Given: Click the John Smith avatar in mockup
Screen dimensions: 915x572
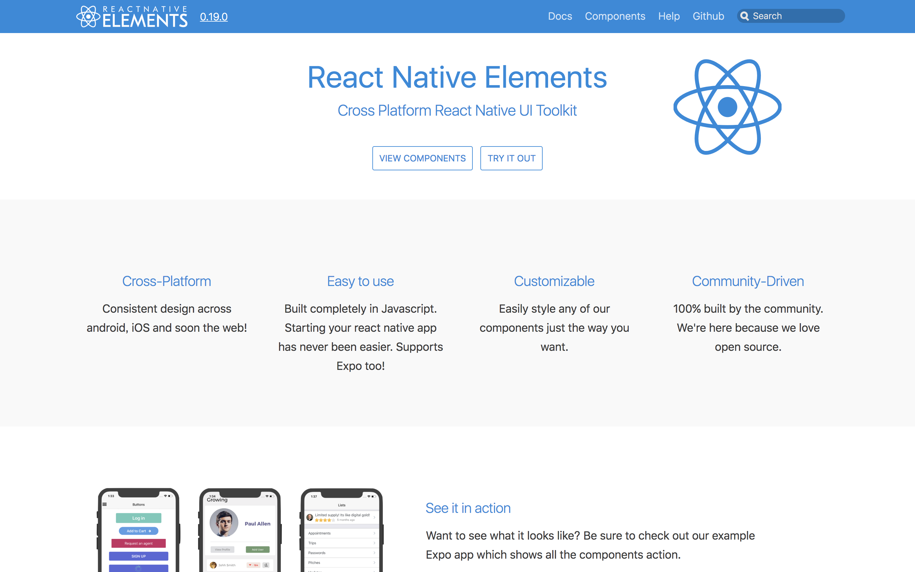Looking at the screenshot, I should pyautogui.click(x=213, y=565).
